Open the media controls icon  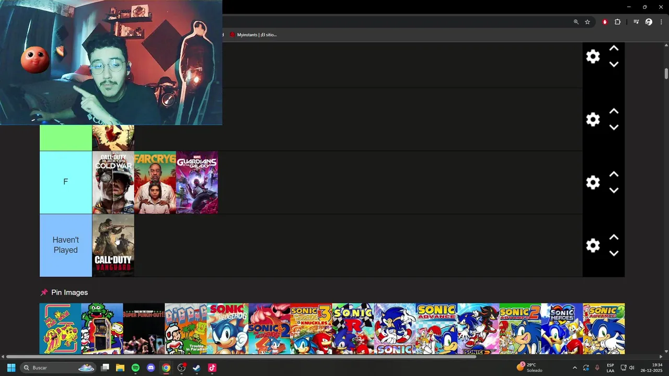pyautogui.click(x=636, y=22)
